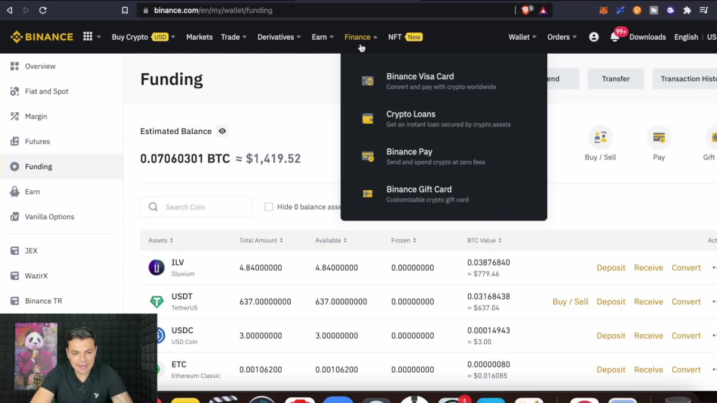Viewport: 717px width, 403px height.
Task: Click the Pay shortcut card icon
Action: (659, 137)
